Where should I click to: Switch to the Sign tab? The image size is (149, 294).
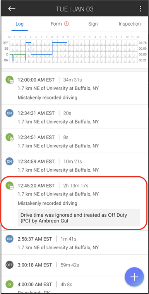93,24
